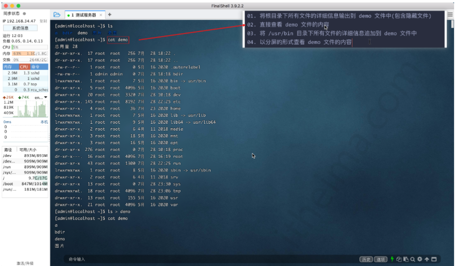
Task: Click the download speed 74K indicator
Action: pyautogui.click(x=24, y=97)
